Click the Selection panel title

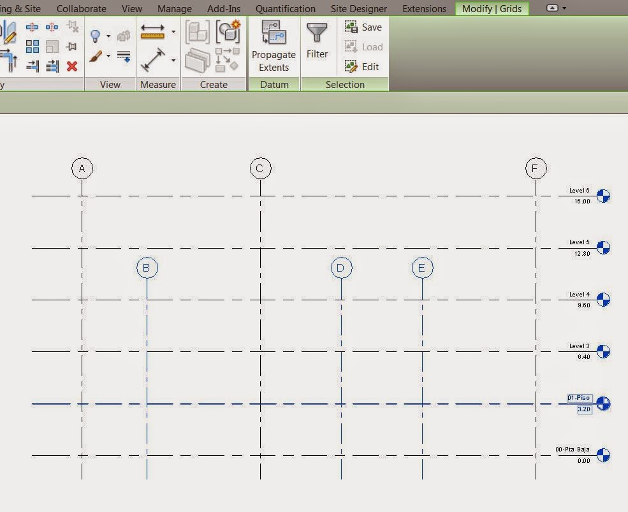tap(345, 85)
